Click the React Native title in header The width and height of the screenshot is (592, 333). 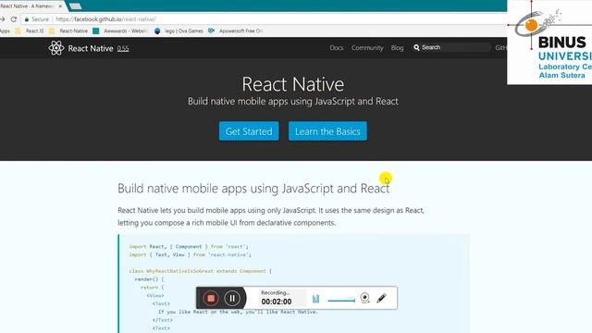click(x=91, y=48)
